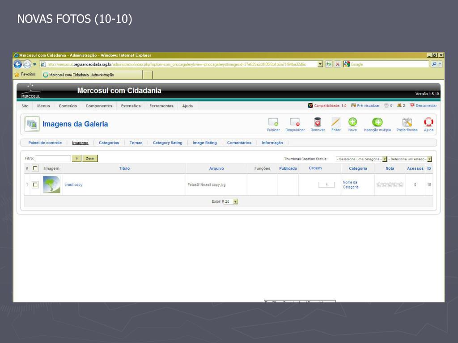The image size is (458, 343).
Task: Click the search magnifier icon
Action: [x=434, y=64]
